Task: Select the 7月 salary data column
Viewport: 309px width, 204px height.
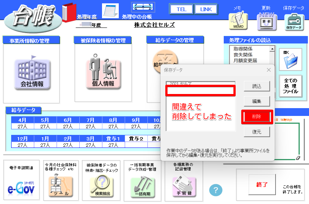Action: [x=90, y=120]
